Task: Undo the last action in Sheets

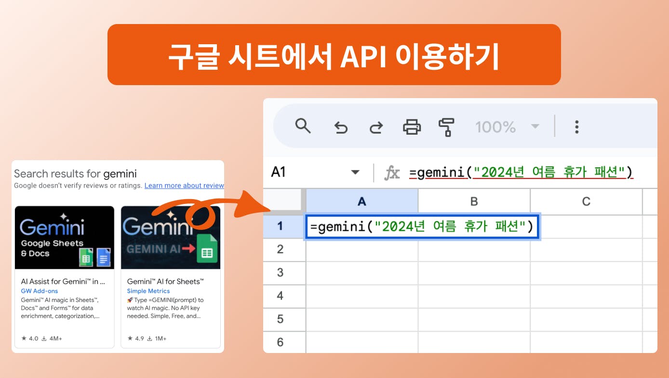Action: [341, 127]
